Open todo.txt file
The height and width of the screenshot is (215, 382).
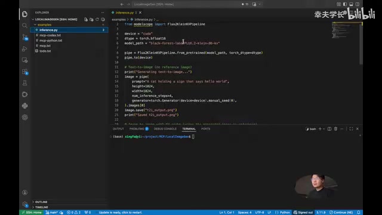pos(45,51)
